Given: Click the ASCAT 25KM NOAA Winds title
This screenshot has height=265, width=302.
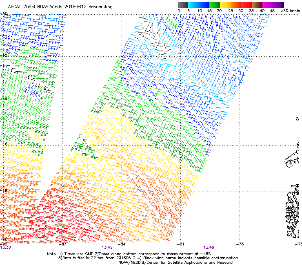Looking at the screenshot, I should [x=60, y=7].
